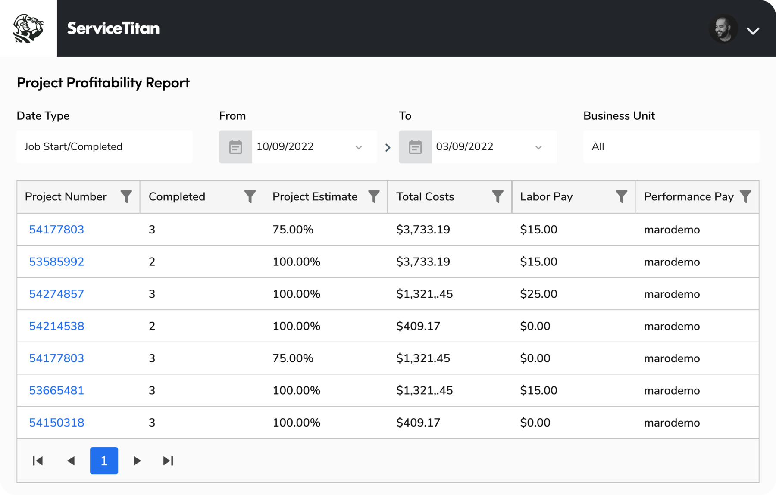Viewport: 776px width, 495px height.
Task: Open the Completed column filter
Action: point(250,196)
